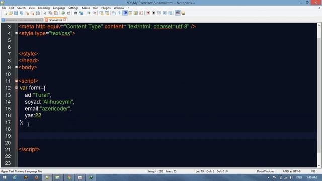The width and height of the screenshot is (322, 181).
Task: Click the status bar text "Dos\Windows"
Action: click(x=266, y=171)
